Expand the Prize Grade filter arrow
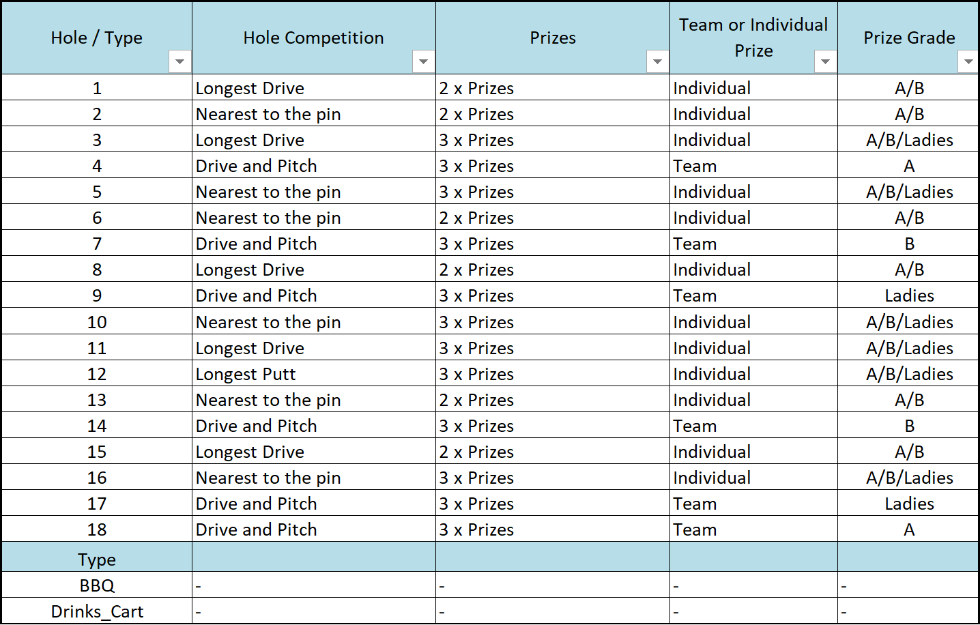This screenshot has width=980, height=625. click(968, 62)
